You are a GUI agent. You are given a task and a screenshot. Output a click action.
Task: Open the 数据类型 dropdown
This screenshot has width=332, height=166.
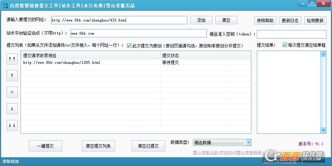(x=248, y=142)
